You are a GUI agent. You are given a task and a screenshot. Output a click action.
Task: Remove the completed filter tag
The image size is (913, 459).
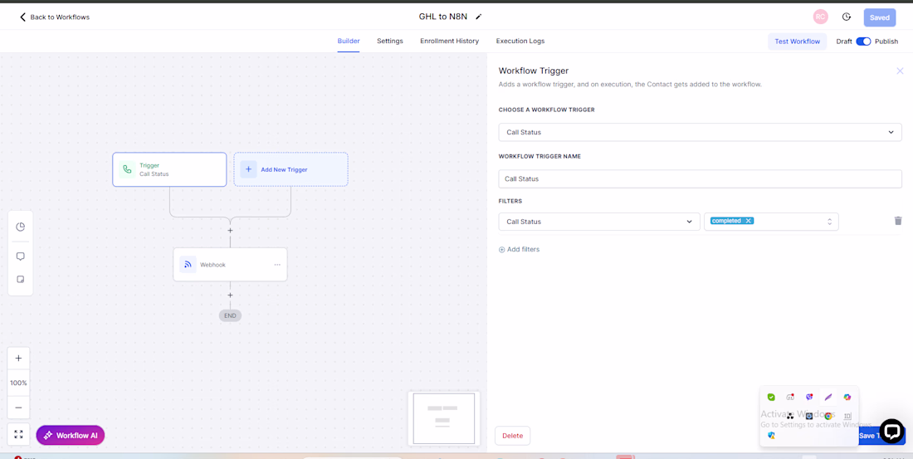[x=748, y=221]
